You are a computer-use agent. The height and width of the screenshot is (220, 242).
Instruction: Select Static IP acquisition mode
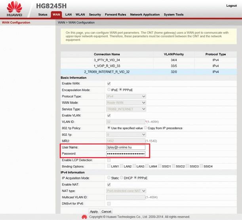tap(109, 178)
